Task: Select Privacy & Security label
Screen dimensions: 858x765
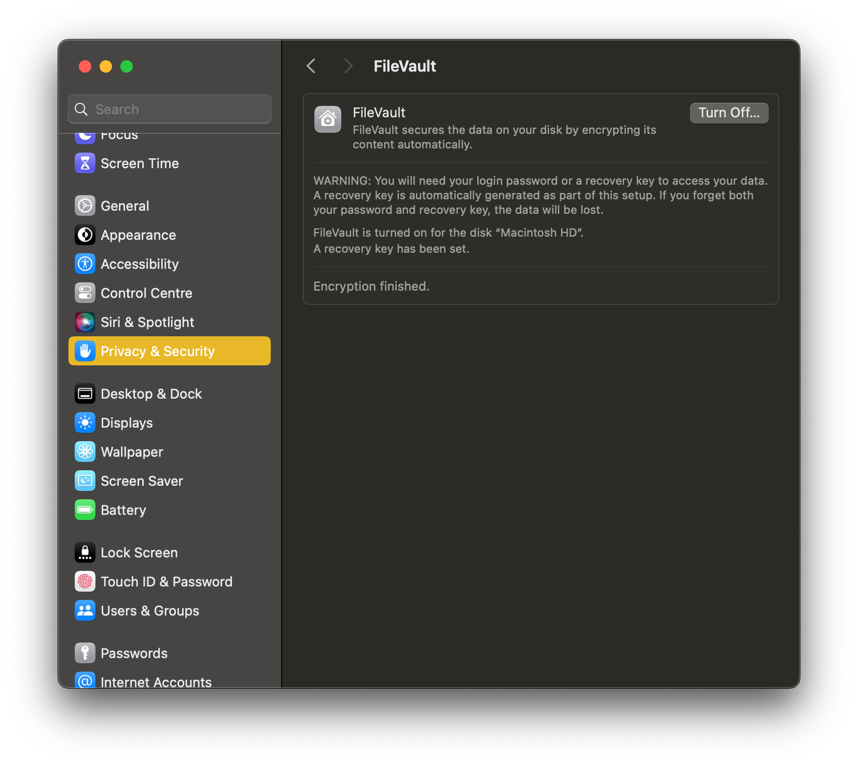Action: pyautogui.click(x=158, y=351)
